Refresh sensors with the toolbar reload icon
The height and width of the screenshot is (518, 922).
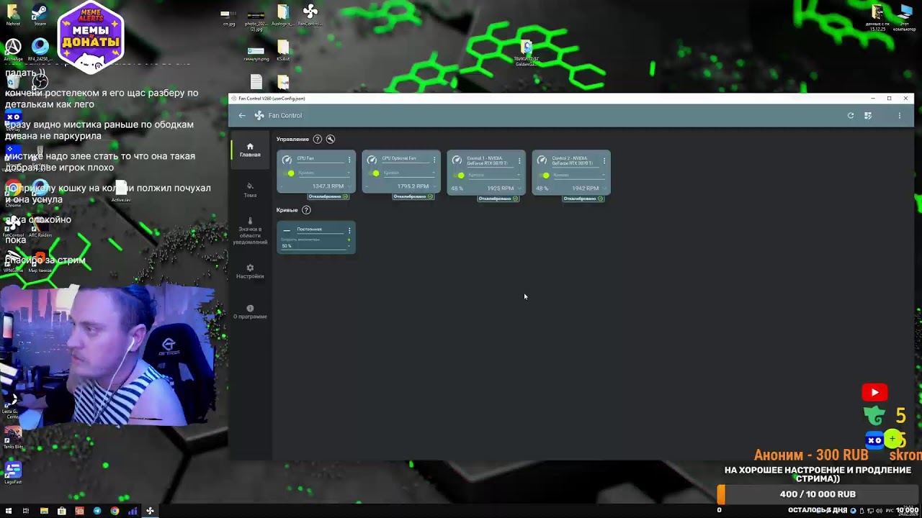point(851,115)
